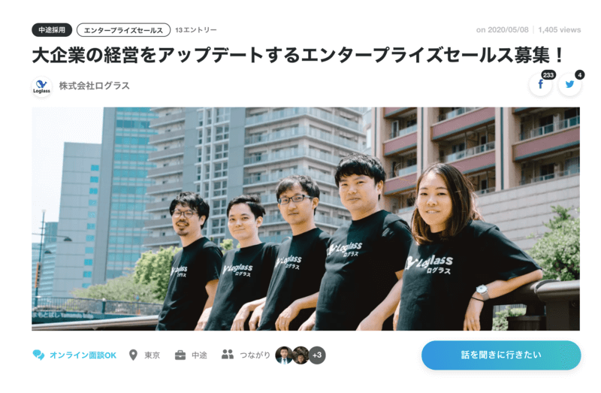Click the location pin icon beside 東京
The height and width of the screenshot is (393, 601).
coord(133,355)
